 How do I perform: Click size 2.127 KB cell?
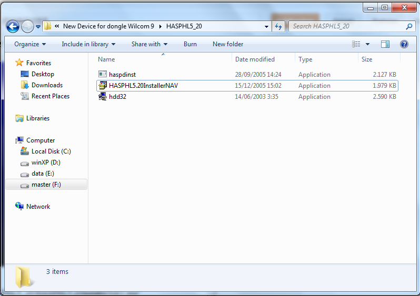[384, 75]
